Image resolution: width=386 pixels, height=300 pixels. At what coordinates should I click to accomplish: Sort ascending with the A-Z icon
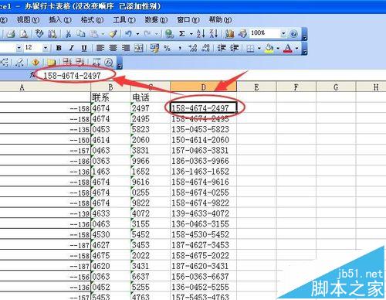(x=201, y=34)
